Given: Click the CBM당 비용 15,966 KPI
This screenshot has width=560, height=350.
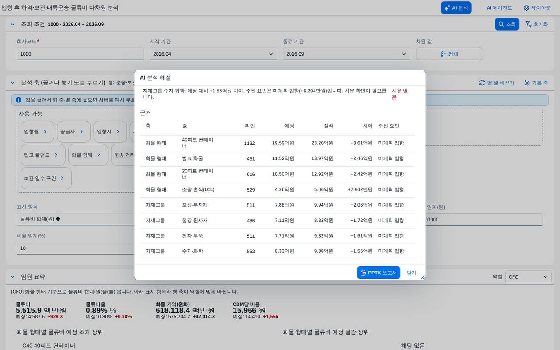Looking at the screenshot, I should [x=255, y=310].
